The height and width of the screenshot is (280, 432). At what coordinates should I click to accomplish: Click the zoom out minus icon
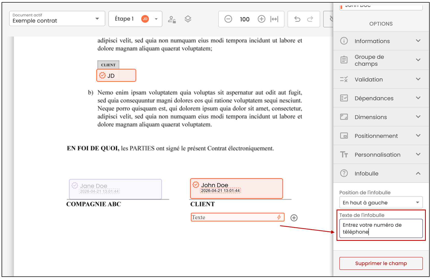228,19
